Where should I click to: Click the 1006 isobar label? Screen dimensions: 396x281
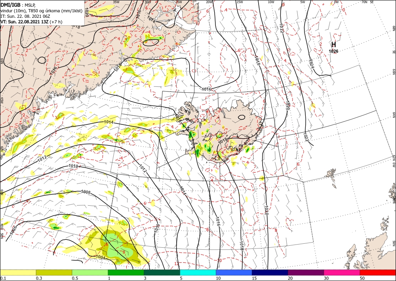click(x=13, y=230)
